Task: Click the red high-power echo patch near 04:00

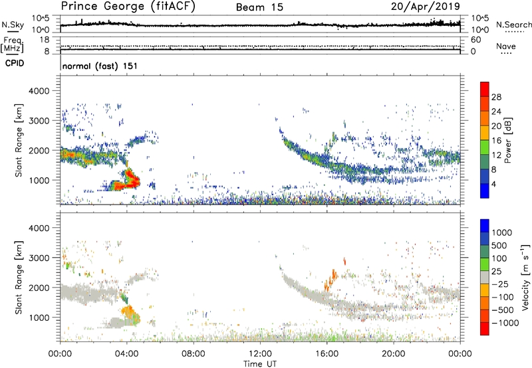Action: click(x=126, y=181)
